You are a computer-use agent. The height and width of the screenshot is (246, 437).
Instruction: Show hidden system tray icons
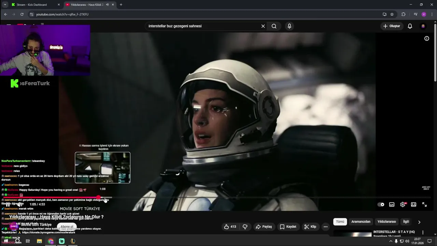click(391, 241)
